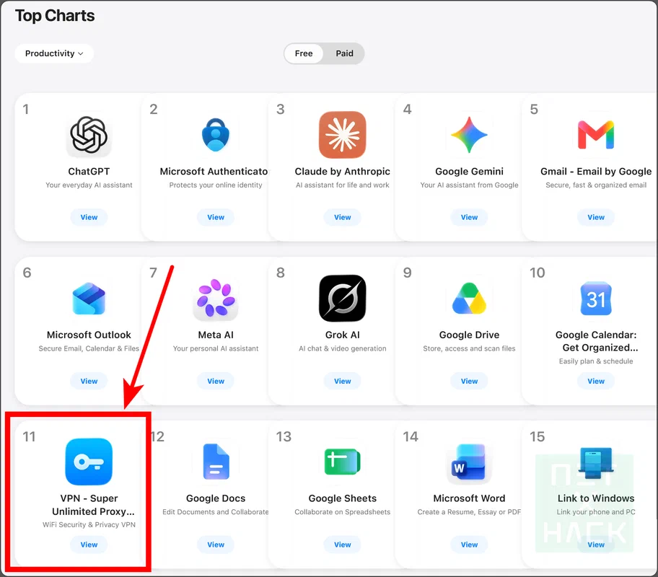
Task: Expand the Productivity category dropdown
Action: [54, 53]
